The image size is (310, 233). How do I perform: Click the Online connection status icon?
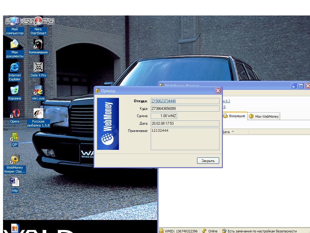click(210, 231)
